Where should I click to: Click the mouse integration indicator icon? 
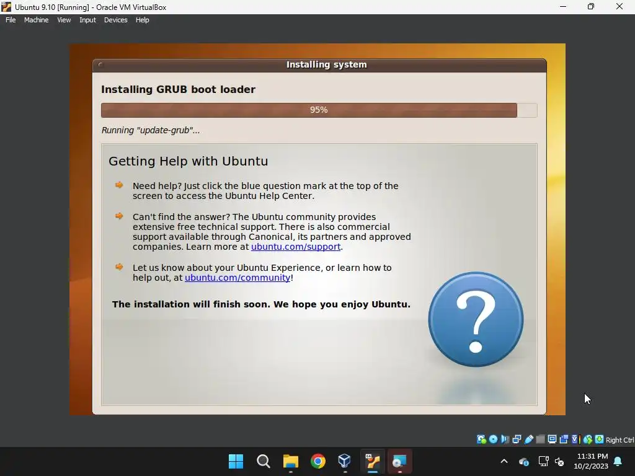(x=588, y=439)
